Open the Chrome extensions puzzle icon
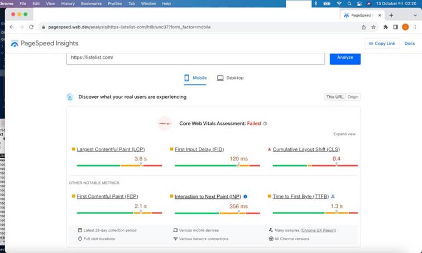This screenshot has width=422, height=253. point(386,27)
